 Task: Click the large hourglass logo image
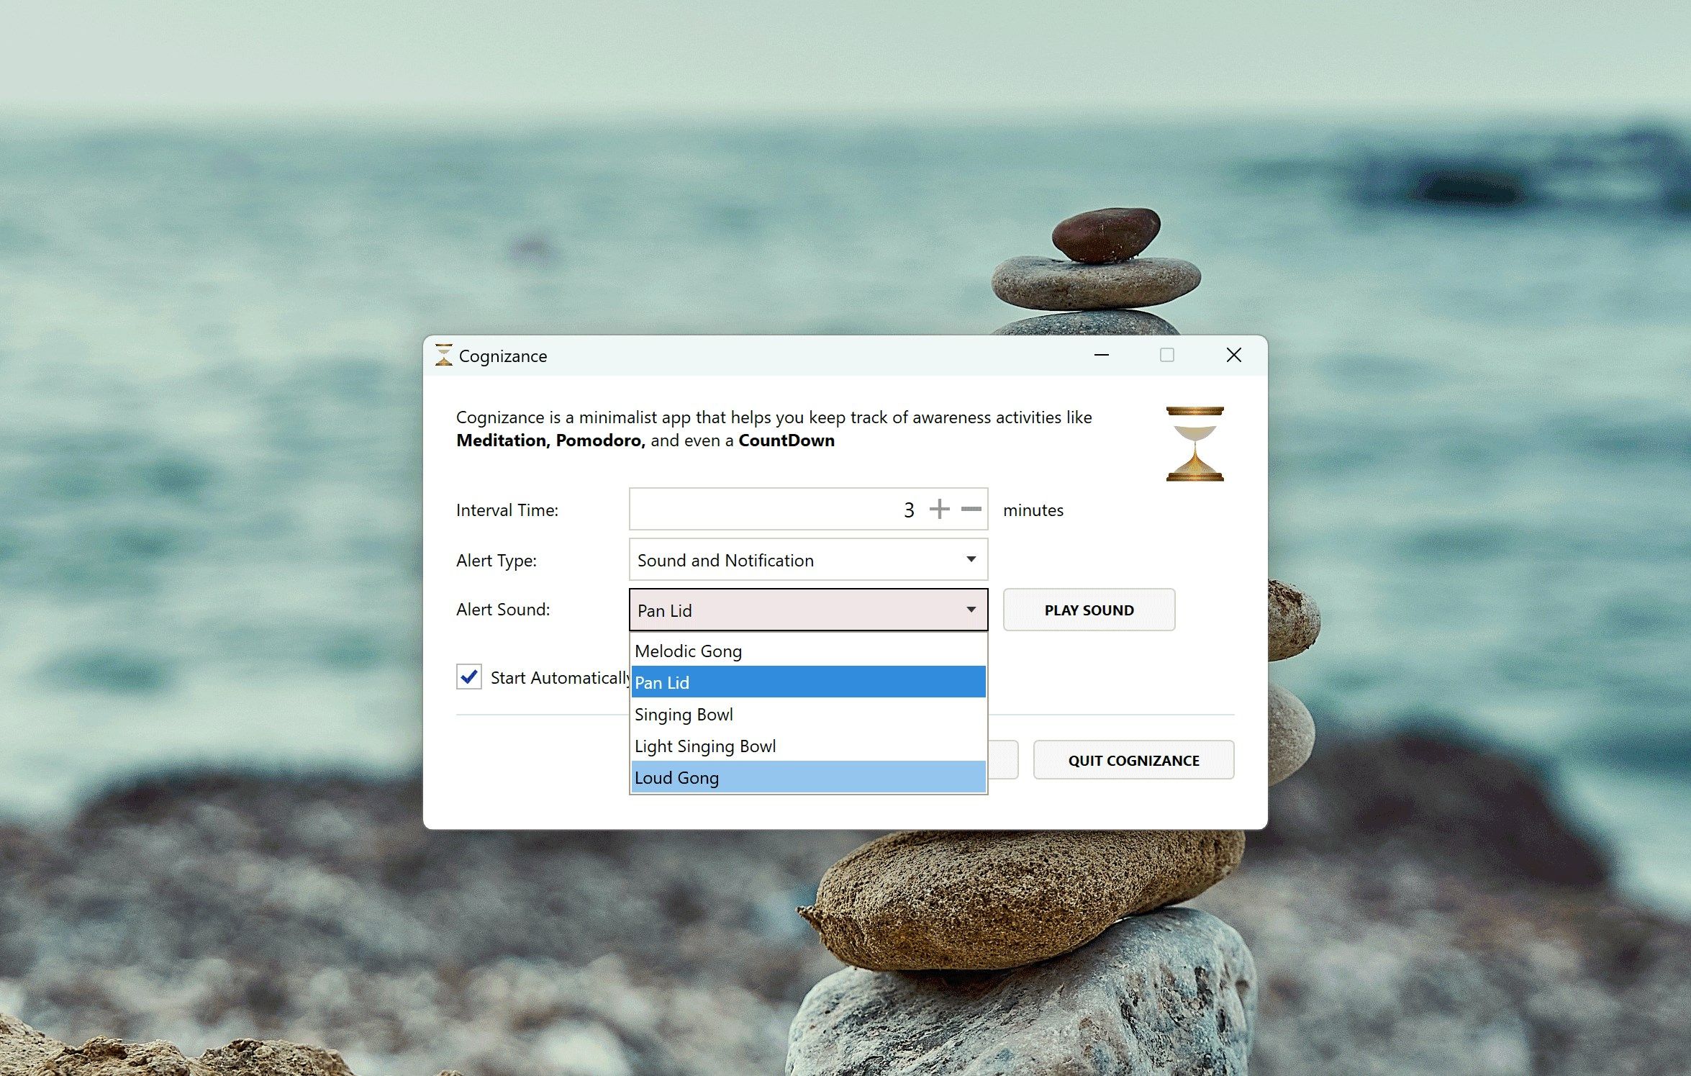coord(1194,444)
